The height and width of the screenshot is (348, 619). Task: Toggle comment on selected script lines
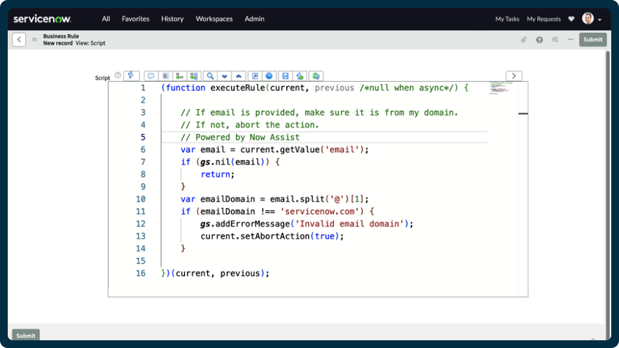point(151,76)
